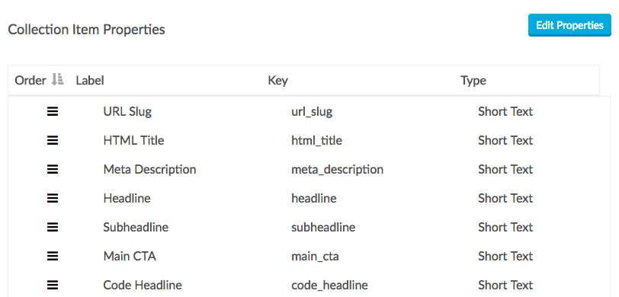The image size is (619, 297).
Task: Select the Headline row hamburger handle
Action: pyautogui.click(x=53, y=199)
